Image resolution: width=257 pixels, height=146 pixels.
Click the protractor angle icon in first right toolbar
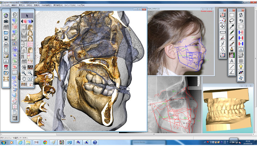coord(223,38)
